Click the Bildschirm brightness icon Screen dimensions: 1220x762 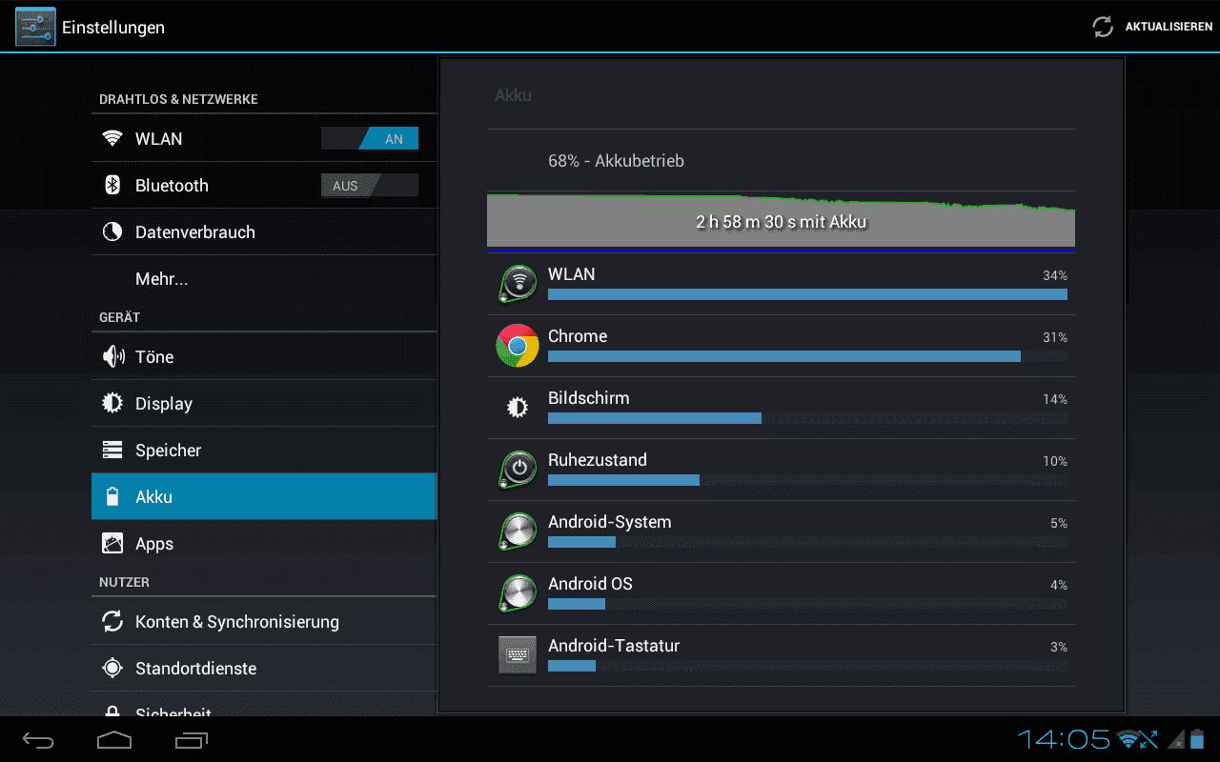click(518, 408)
